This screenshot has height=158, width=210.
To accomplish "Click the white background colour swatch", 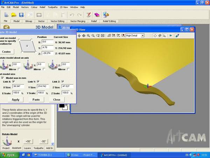I will pos(66,108).
